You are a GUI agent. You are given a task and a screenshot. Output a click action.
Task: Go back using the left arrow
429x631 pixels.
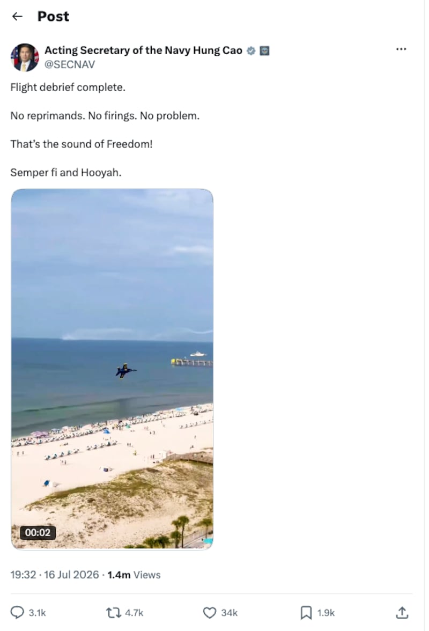click(x=17, y=16)
